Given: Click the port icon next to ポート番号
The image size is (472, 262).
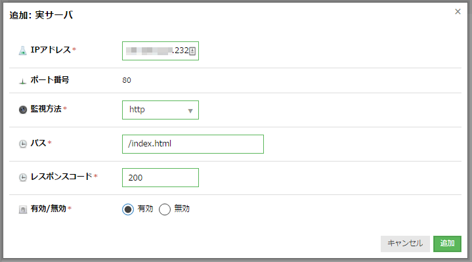Looking at the screenshot, I should tap(22, 81).
